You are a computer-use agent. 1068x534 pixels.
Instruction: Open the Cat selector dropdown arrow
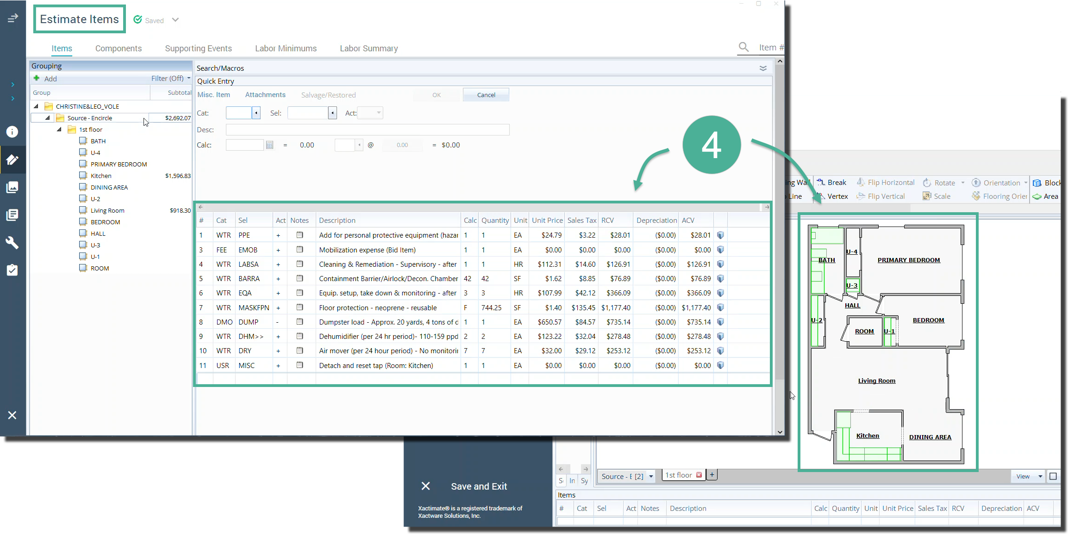256,113
